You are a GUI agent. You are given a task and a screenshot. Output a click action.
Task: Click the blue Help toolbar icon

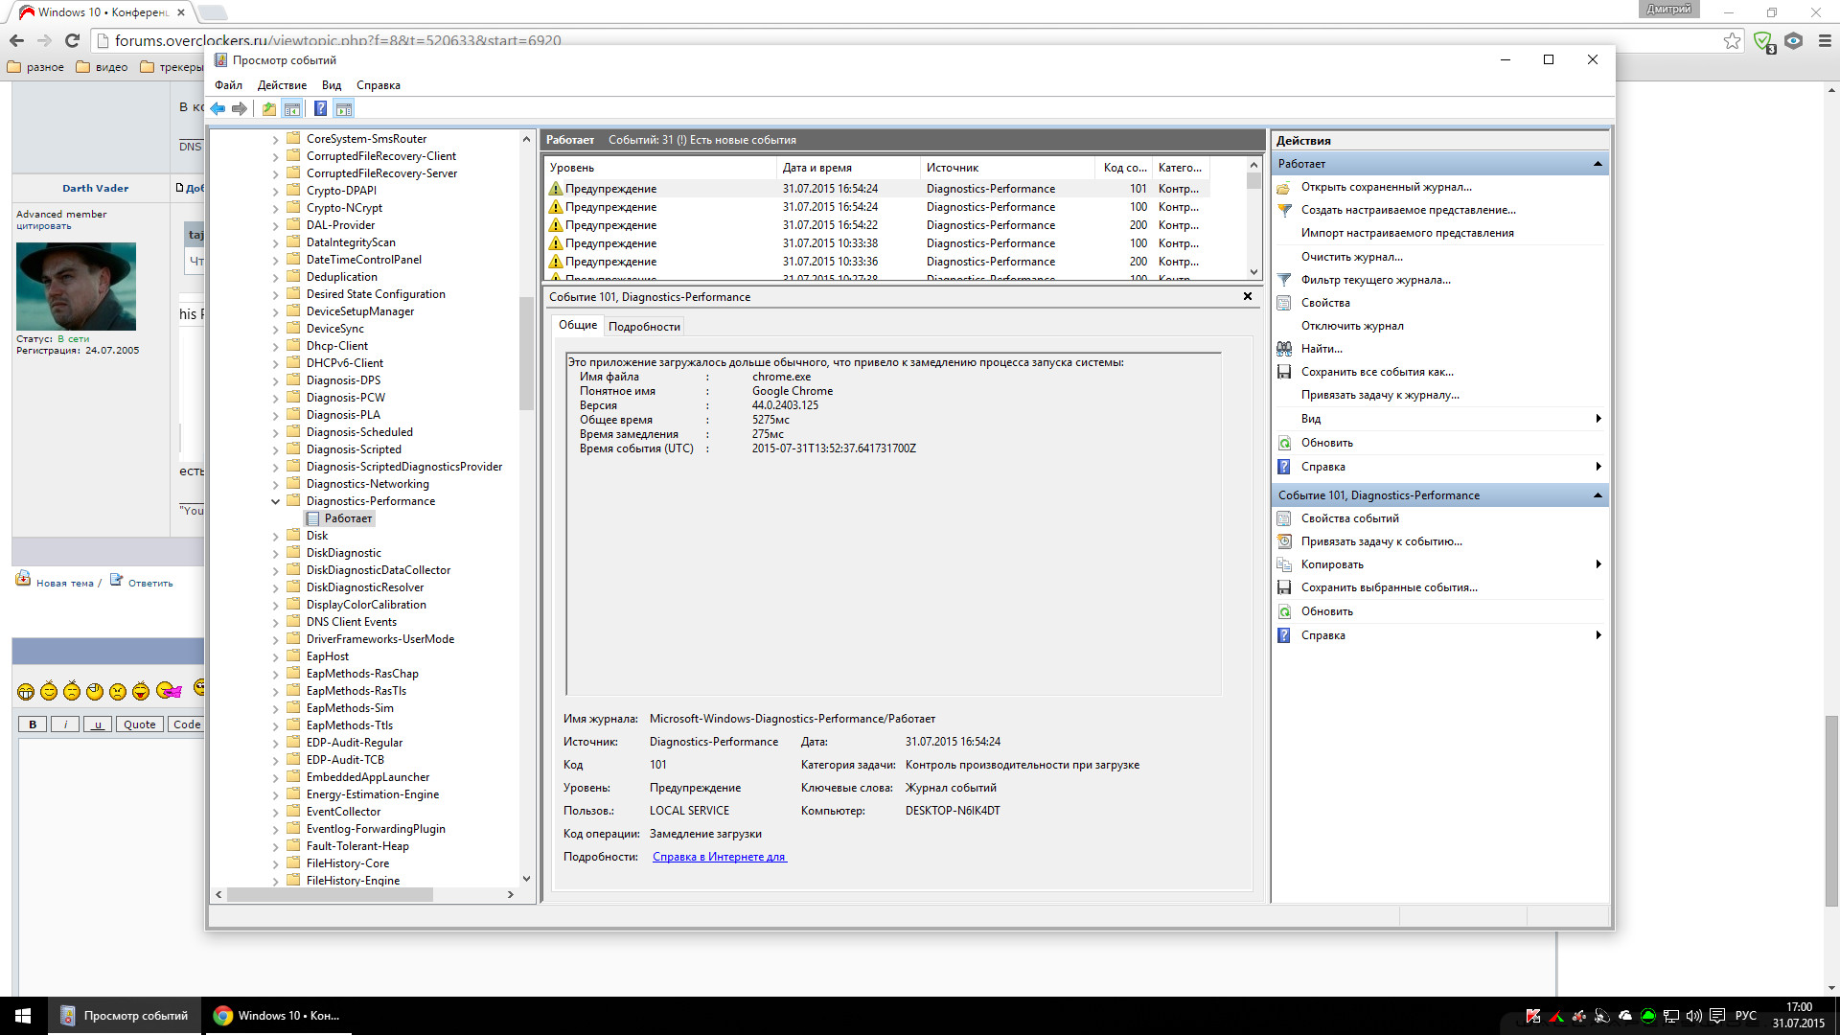[320, 108]
